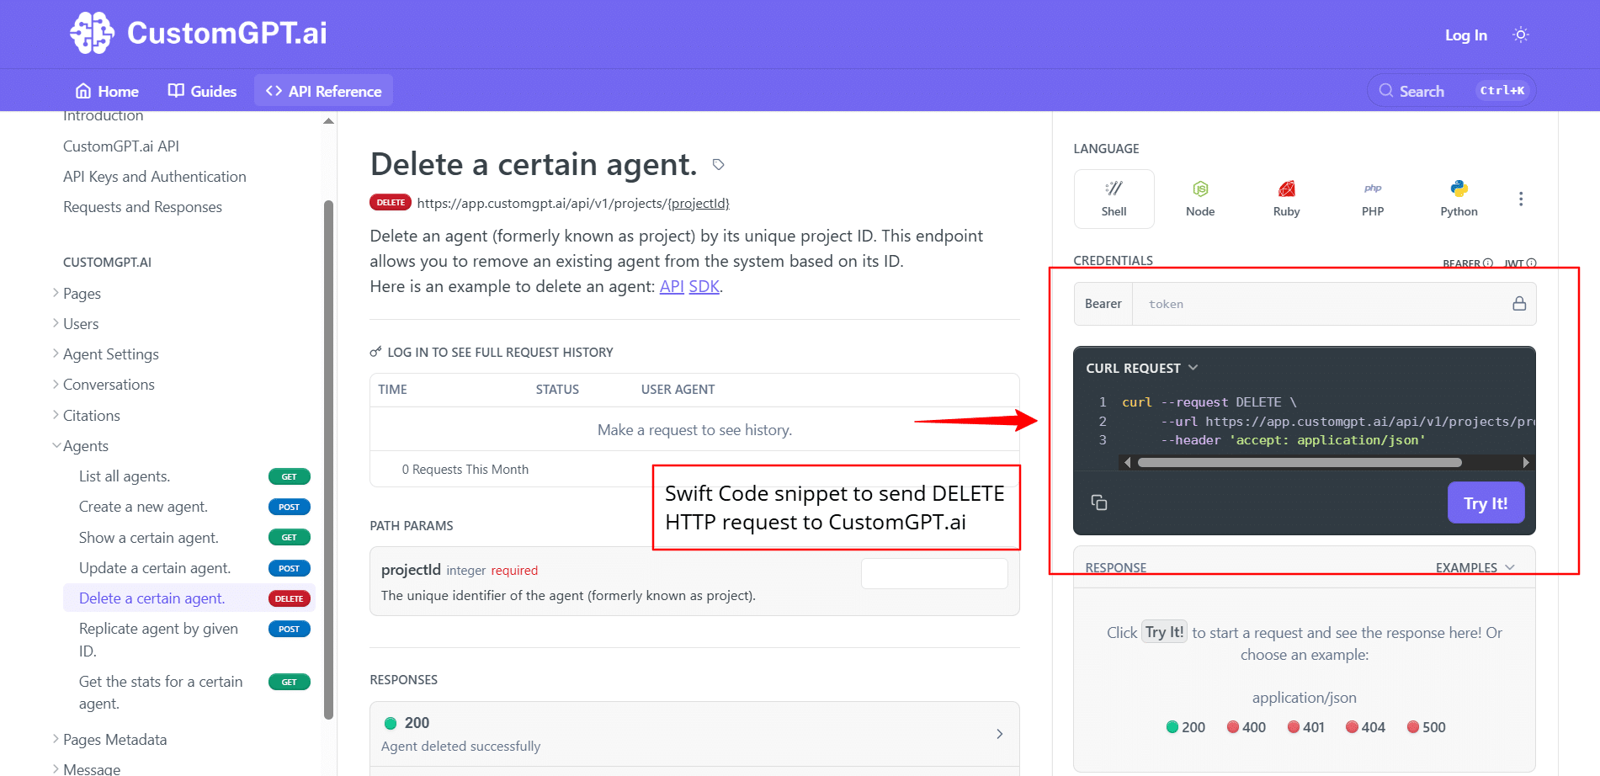Expand the 200 response row

(x=694, y=733)
